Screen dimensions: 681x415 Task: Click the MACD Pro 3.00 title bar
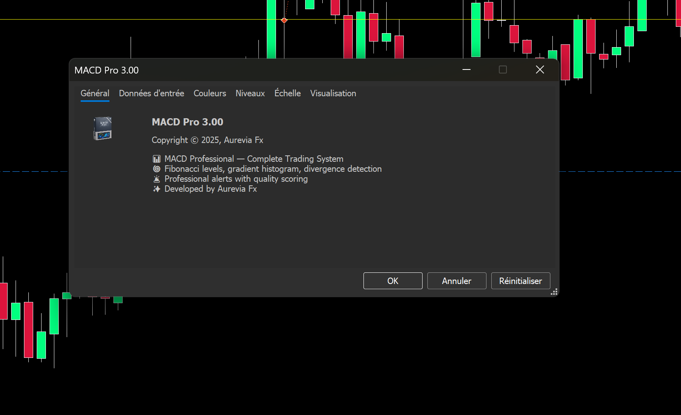point(106,70)
